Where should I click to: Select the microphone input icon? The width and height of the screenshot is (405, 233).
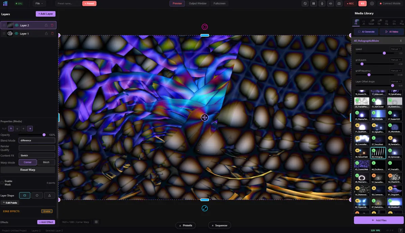(322, 3)
